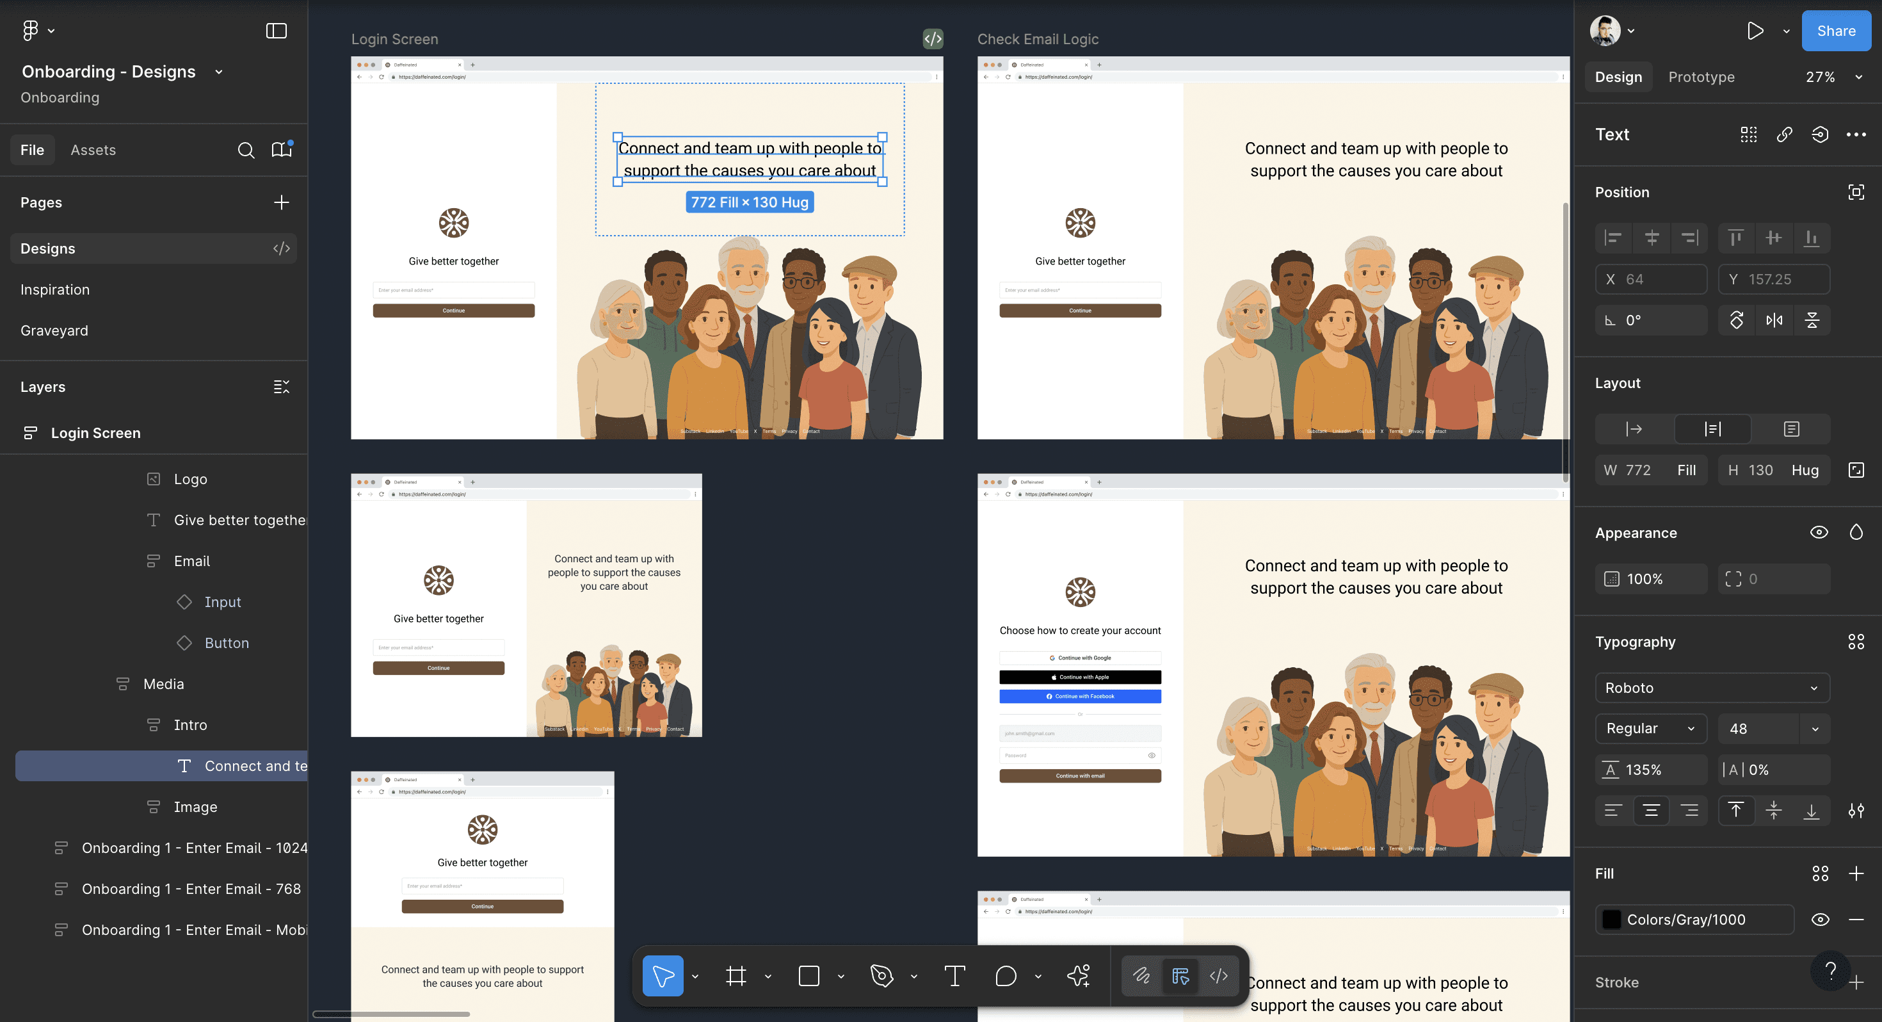Toggle visibility eye in Appearance section
The image size is (1882, 1022).
[1819, 532]
